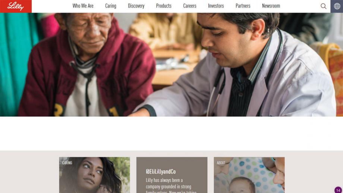Open the Lilly tweet text card
This screenshot has height=193, width=343.
pyautogui.click(x=172, y=175)
